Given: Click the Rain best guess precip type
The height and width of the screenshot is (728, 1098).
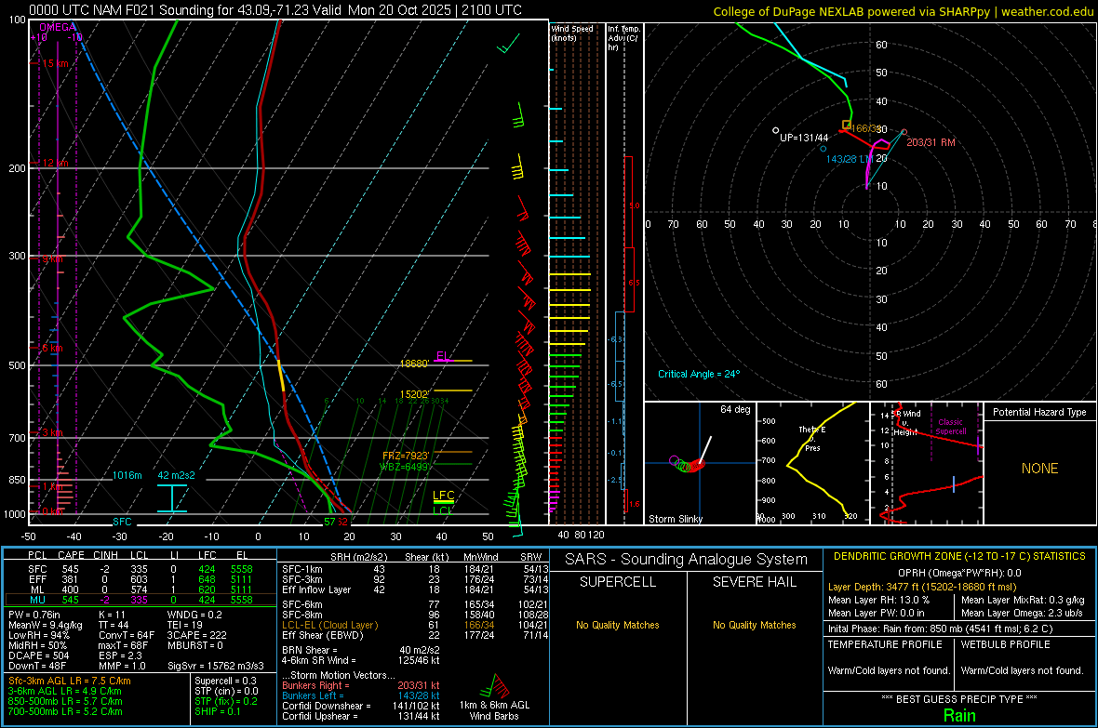Looking at the screenshot, I should click(957, 715).
